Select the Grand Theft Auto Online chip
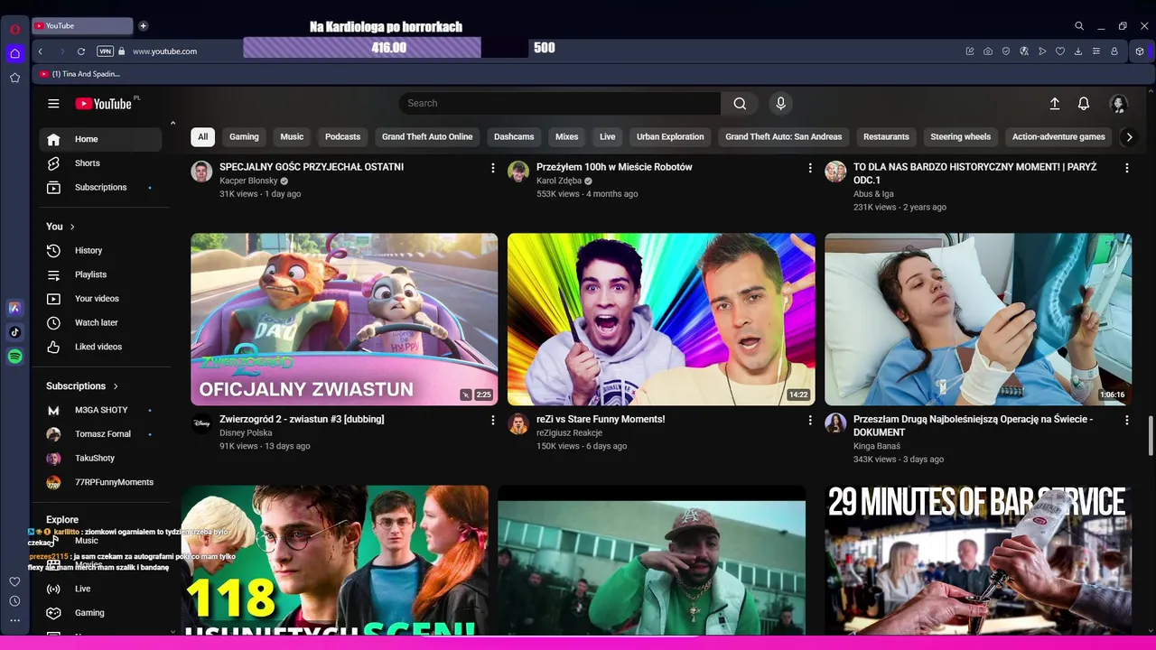This screenshot has width=1156, height=650. [427, 137]
